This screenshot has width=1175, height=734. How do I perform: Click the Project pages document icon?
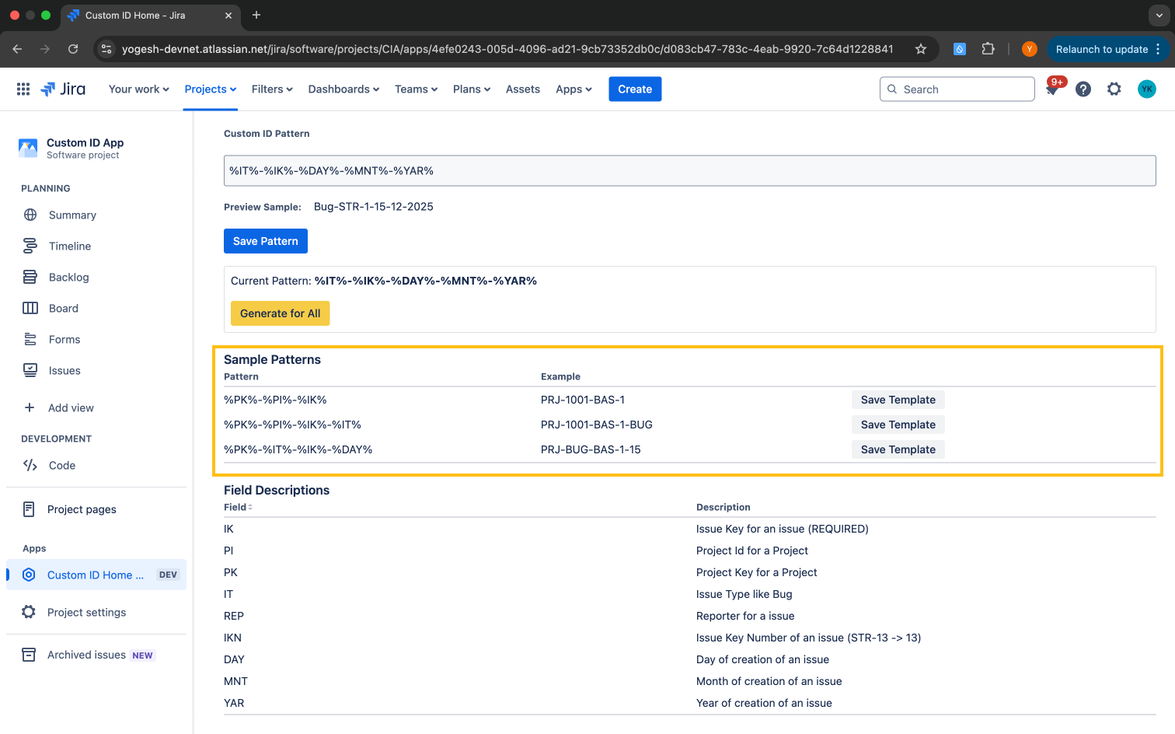tap(29, 509)
